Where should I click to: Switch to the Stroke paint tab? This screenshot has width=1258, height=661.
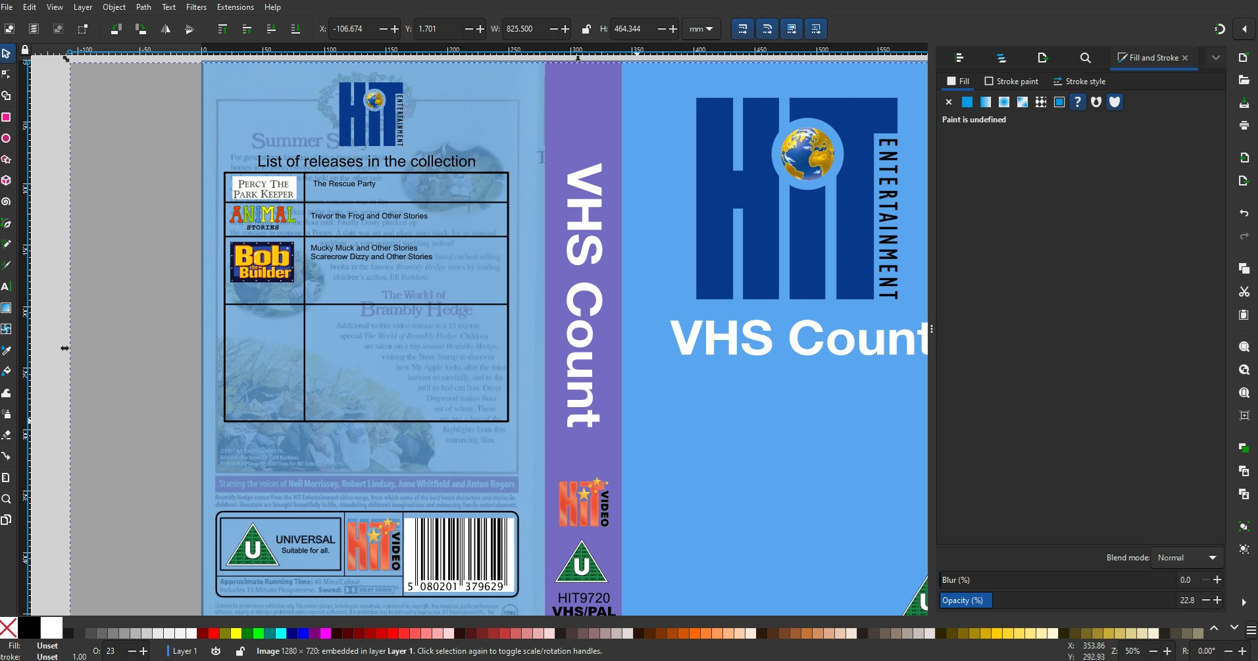pos(1011,82)
